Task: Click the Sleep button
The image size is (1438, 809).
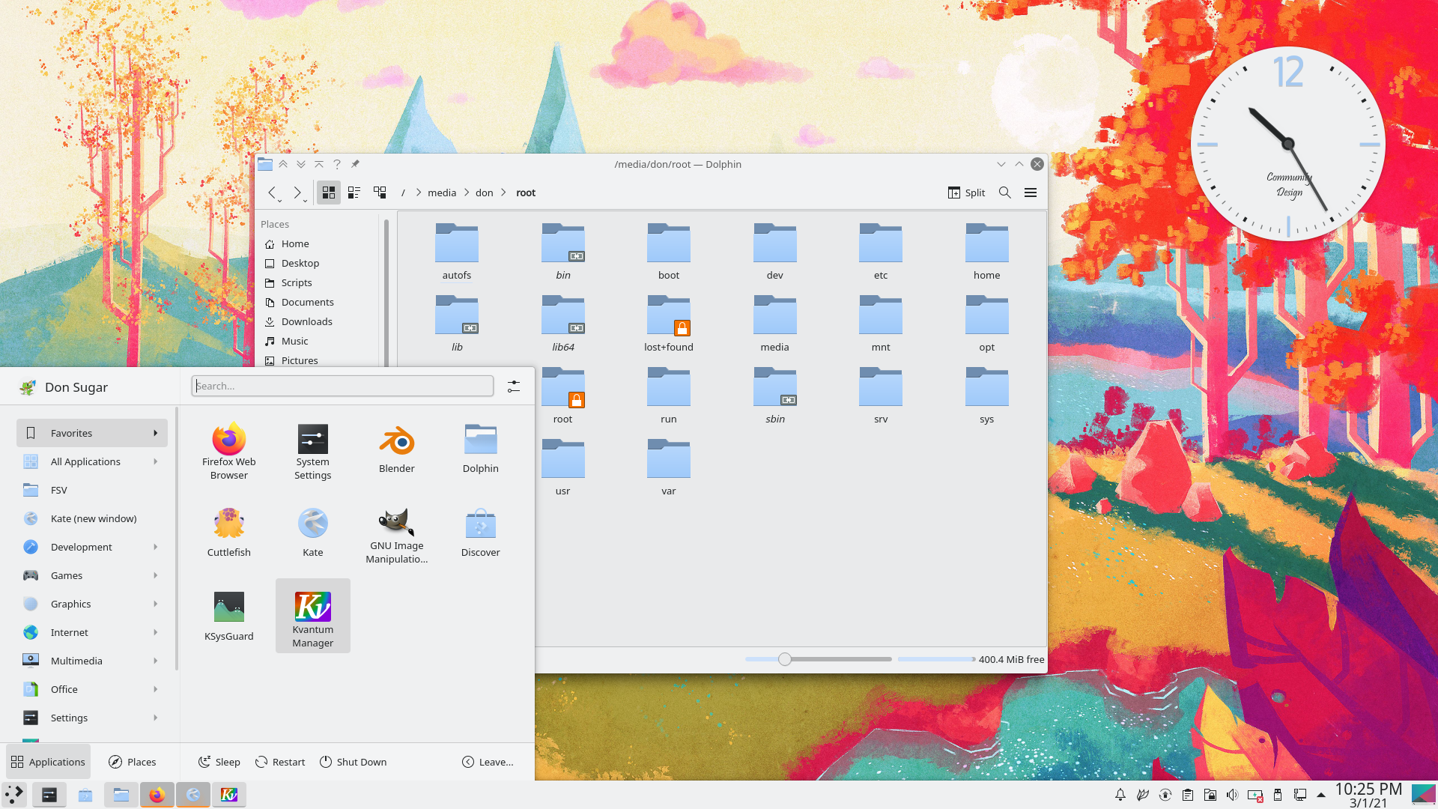Action: coord(219,762)
